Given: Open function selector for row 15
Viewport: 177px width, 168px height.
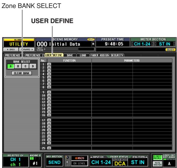Looking at the screenshot, I should [49, 112].
